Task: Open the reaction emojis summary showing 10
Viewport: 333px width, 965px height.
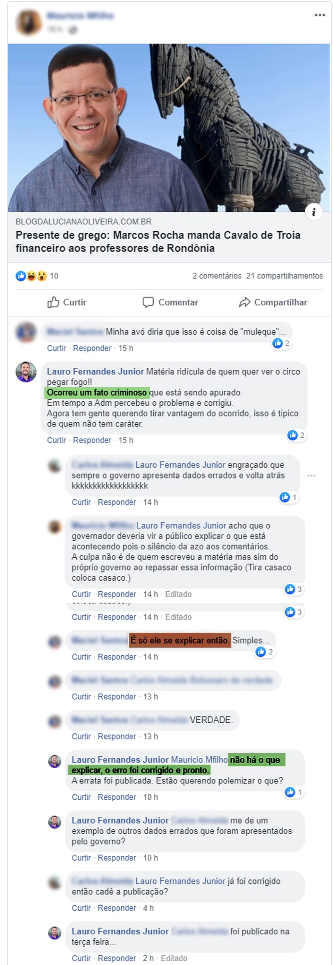Action: (37, 276)
